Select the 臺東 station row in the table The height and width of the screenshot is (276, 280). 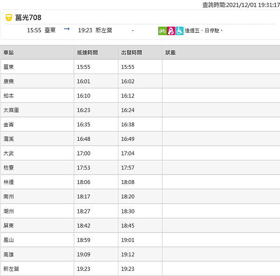click(x=140, y=67)
